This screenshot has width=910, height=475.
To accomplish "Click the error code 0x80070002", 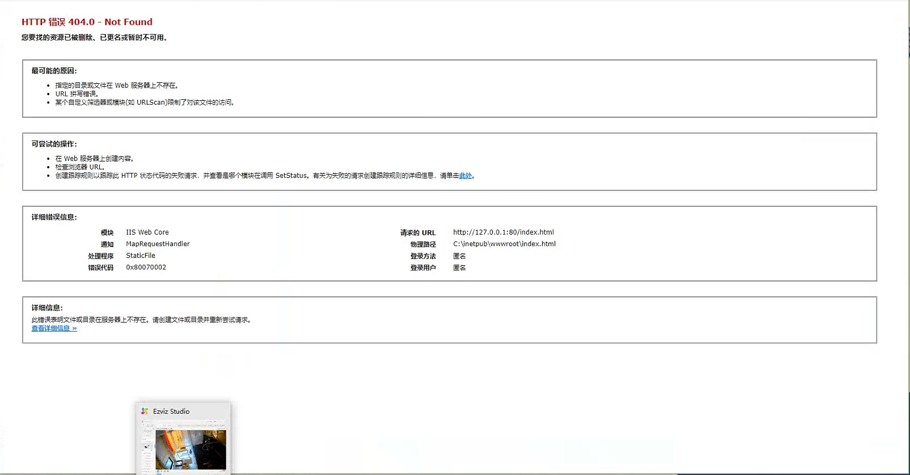I will tap(146, 268).
